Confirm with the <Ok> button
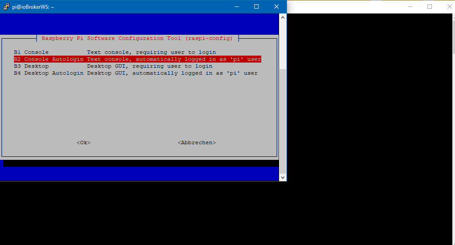 click(x=84, y=142)
